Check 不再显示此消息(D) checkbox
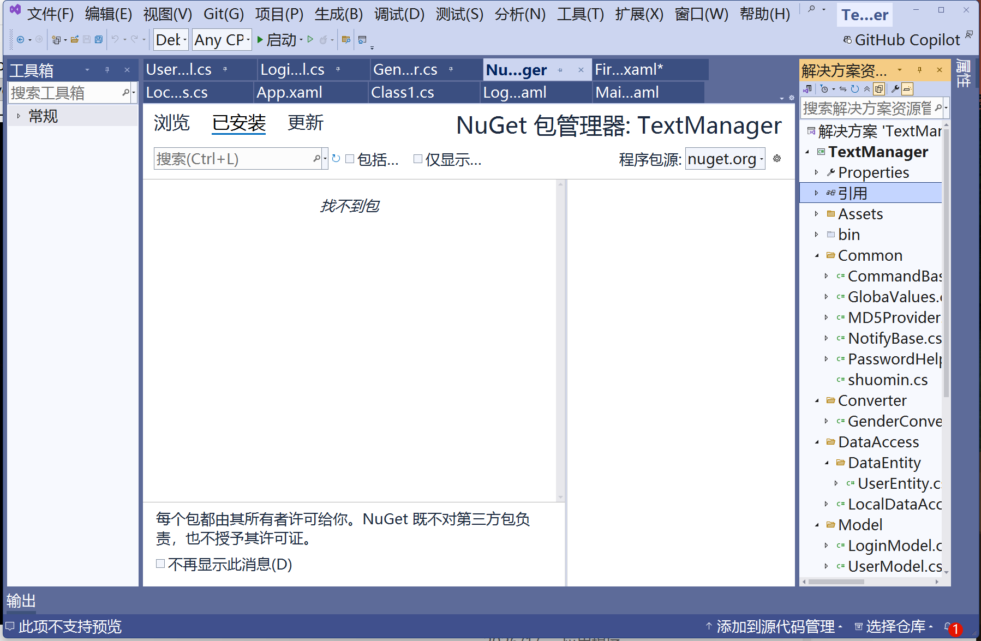Image resolution: width=981 pixels, height=641 pixels. point(160,564)
